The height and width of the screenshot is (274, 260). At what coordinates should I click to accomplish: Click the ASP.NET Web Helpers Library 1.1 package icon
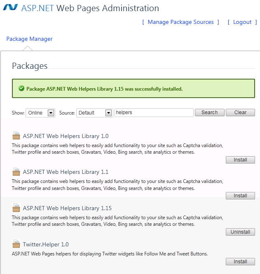[x=16, y=171]
